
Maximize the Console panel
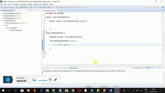163,68
